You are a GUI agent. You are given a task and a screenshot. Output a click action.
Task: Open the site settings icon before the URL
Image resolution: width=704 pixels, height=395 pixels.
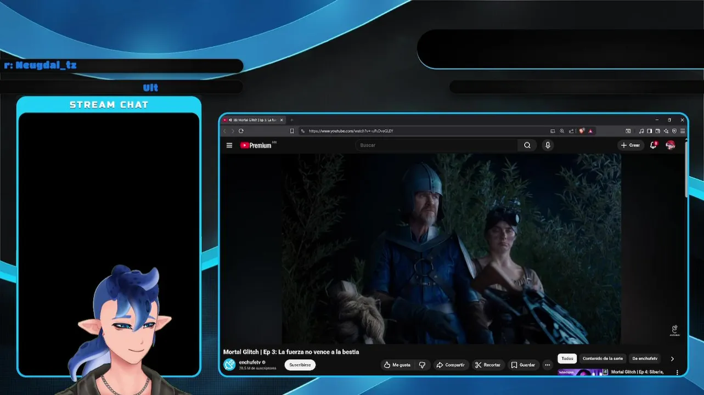pos(302,131)
